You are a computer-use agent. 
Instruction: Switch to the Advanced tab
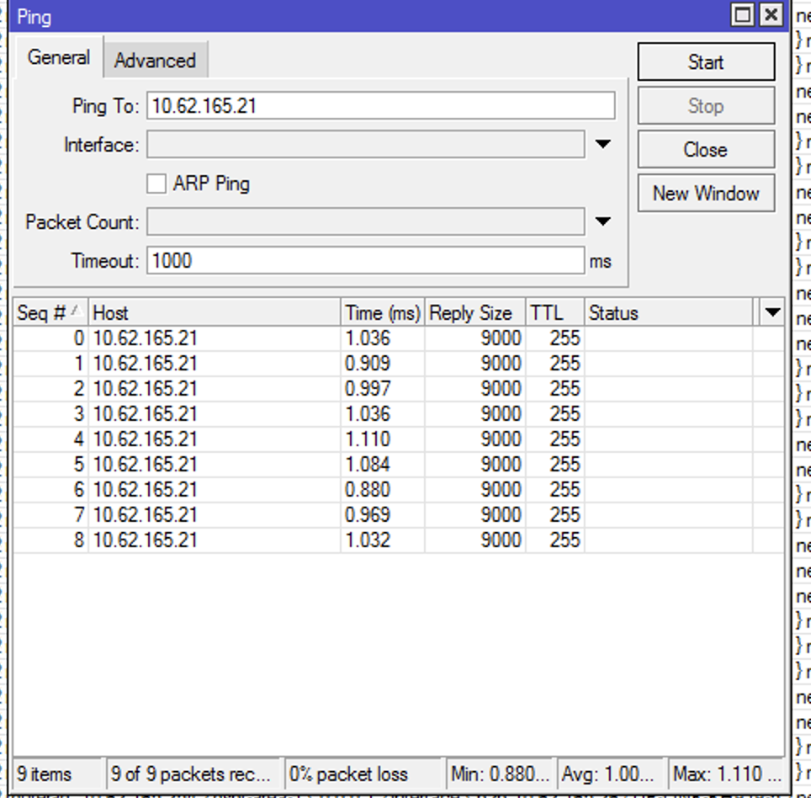[x=155, y=59]
